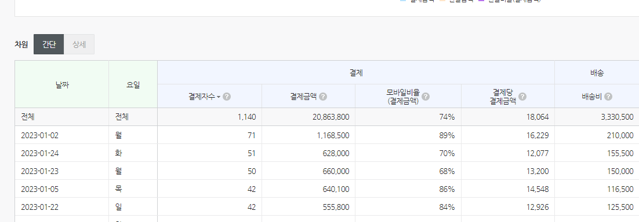The width and height of the screenshot is (639, 222).
Task: Click shipping fee 150,000
Action: (x=620, y=171)
